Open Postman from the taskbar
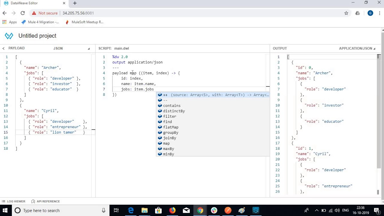Viewport: 384px width, 216px height. [228, 210]
